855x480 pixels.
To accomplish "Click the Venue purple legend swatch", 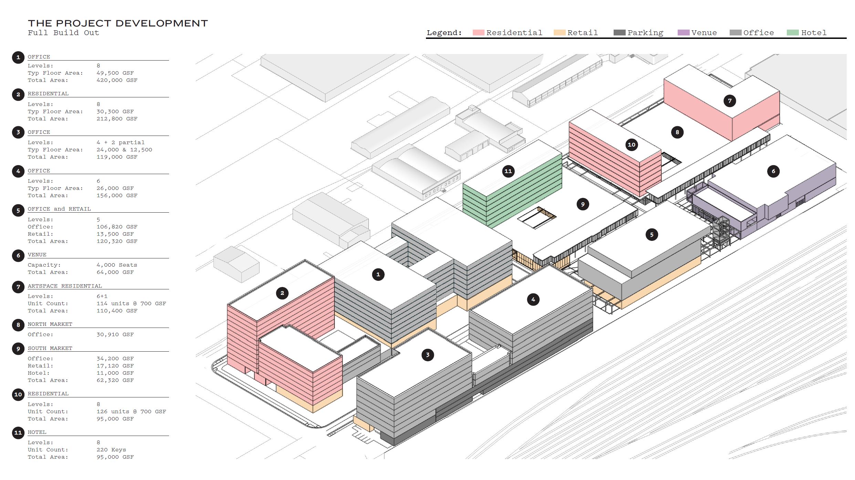I will (683, 33).
